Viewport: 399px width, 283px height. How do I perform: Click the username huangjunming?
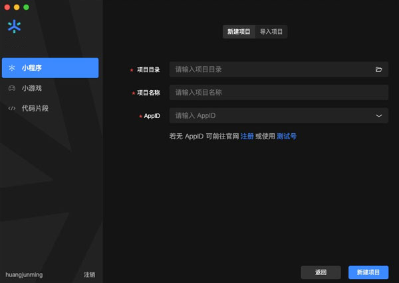24,275
